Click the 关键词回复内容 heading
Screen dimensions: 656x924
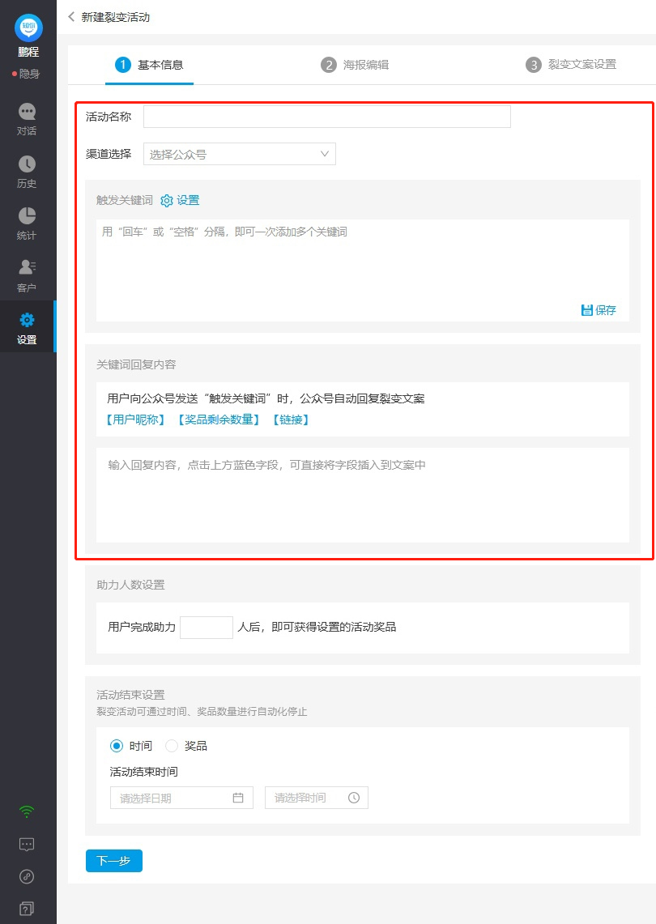click(136, 364)
